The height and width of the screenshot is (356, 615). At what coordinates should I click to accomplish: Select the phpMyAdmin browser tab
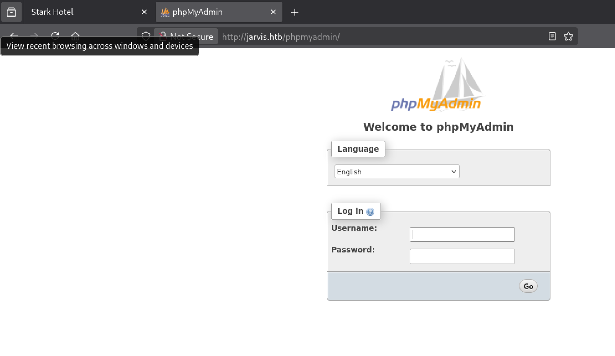click(219, 12)
